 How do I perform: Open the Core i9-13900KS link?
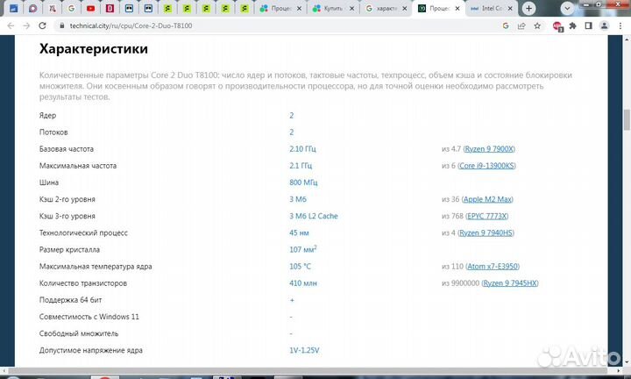pyautogui.click(x=487, y=166)
